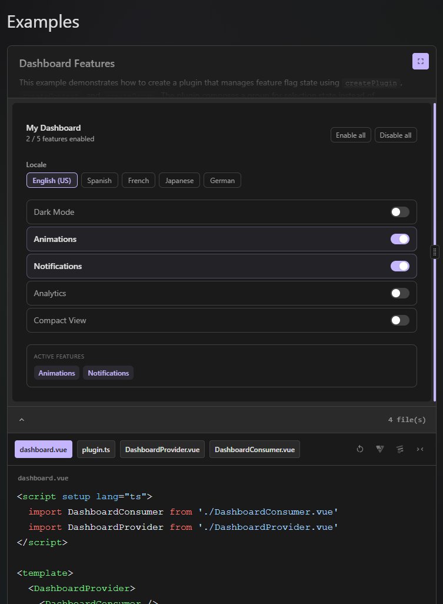Click the Enable all button
The width and height of the screenshot is (443, 604).
tap(351, 135)
